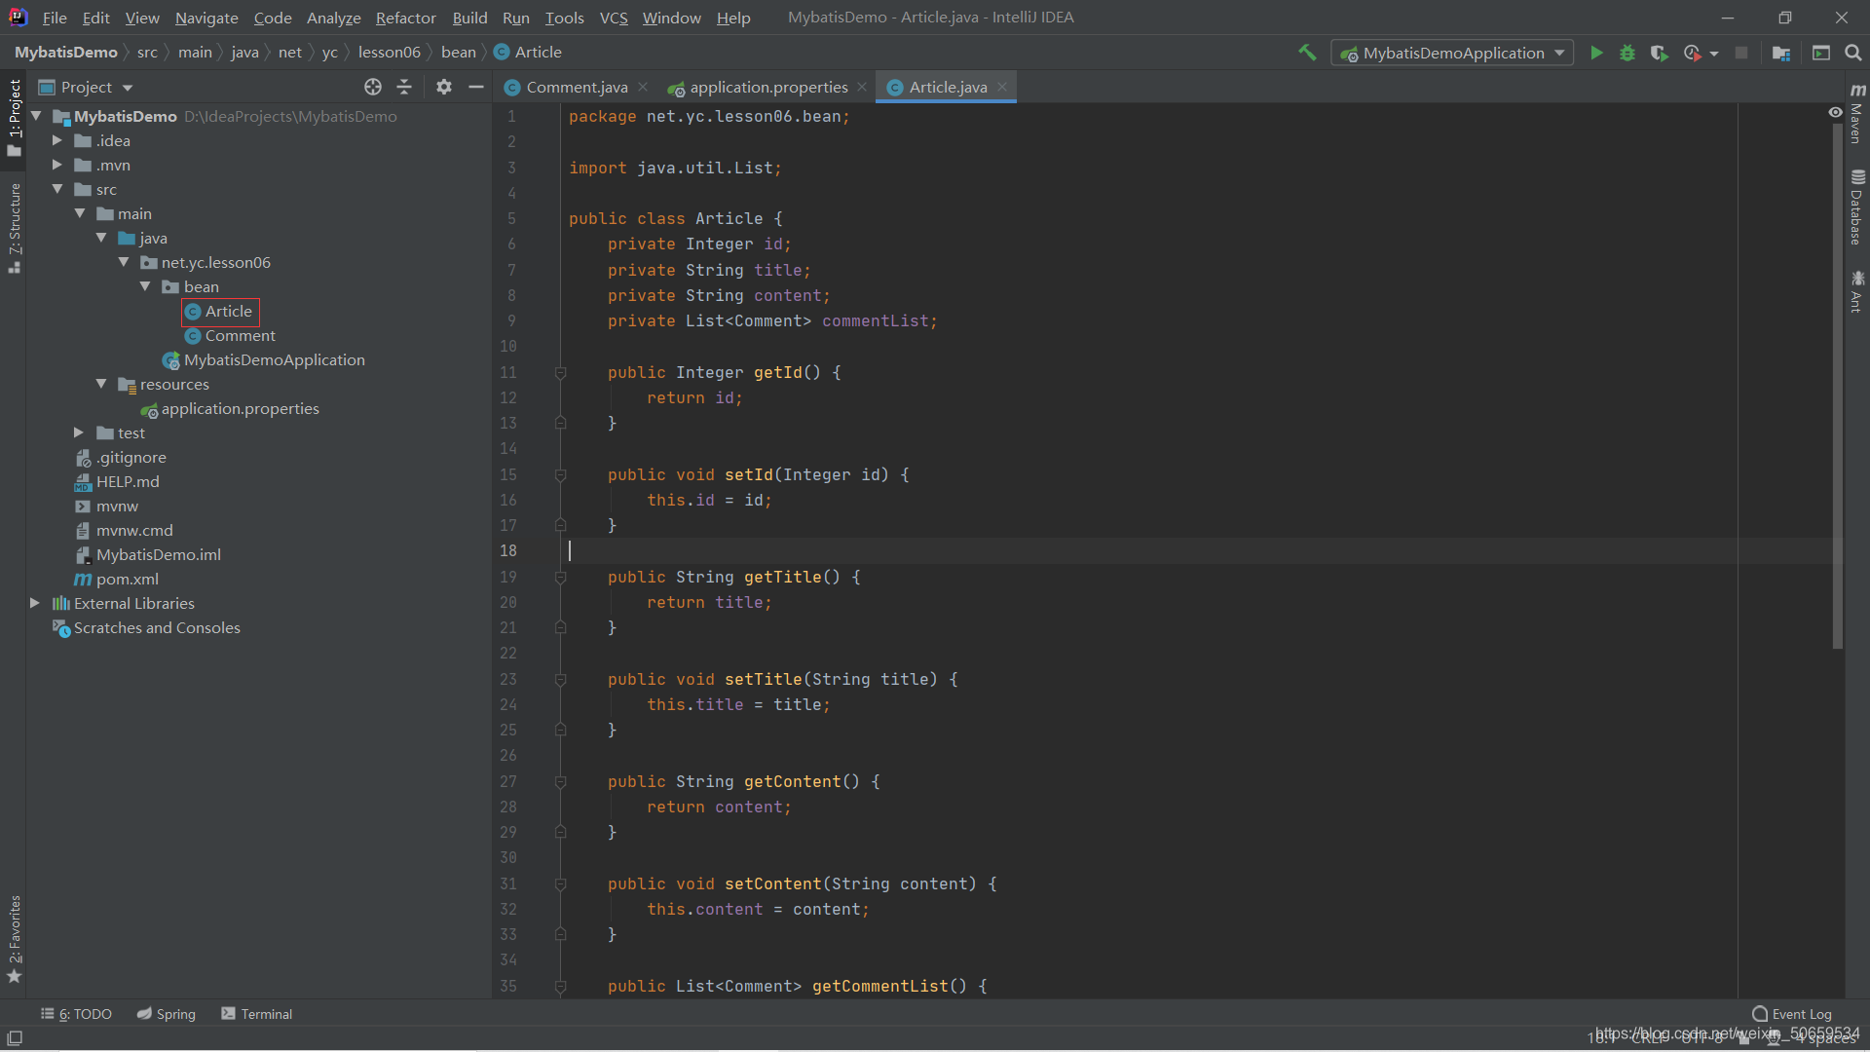Screen dimensions: 1870x1052
Task: Select the Refactor menu item
Action: pyautogui.click(x=403, y=17)
